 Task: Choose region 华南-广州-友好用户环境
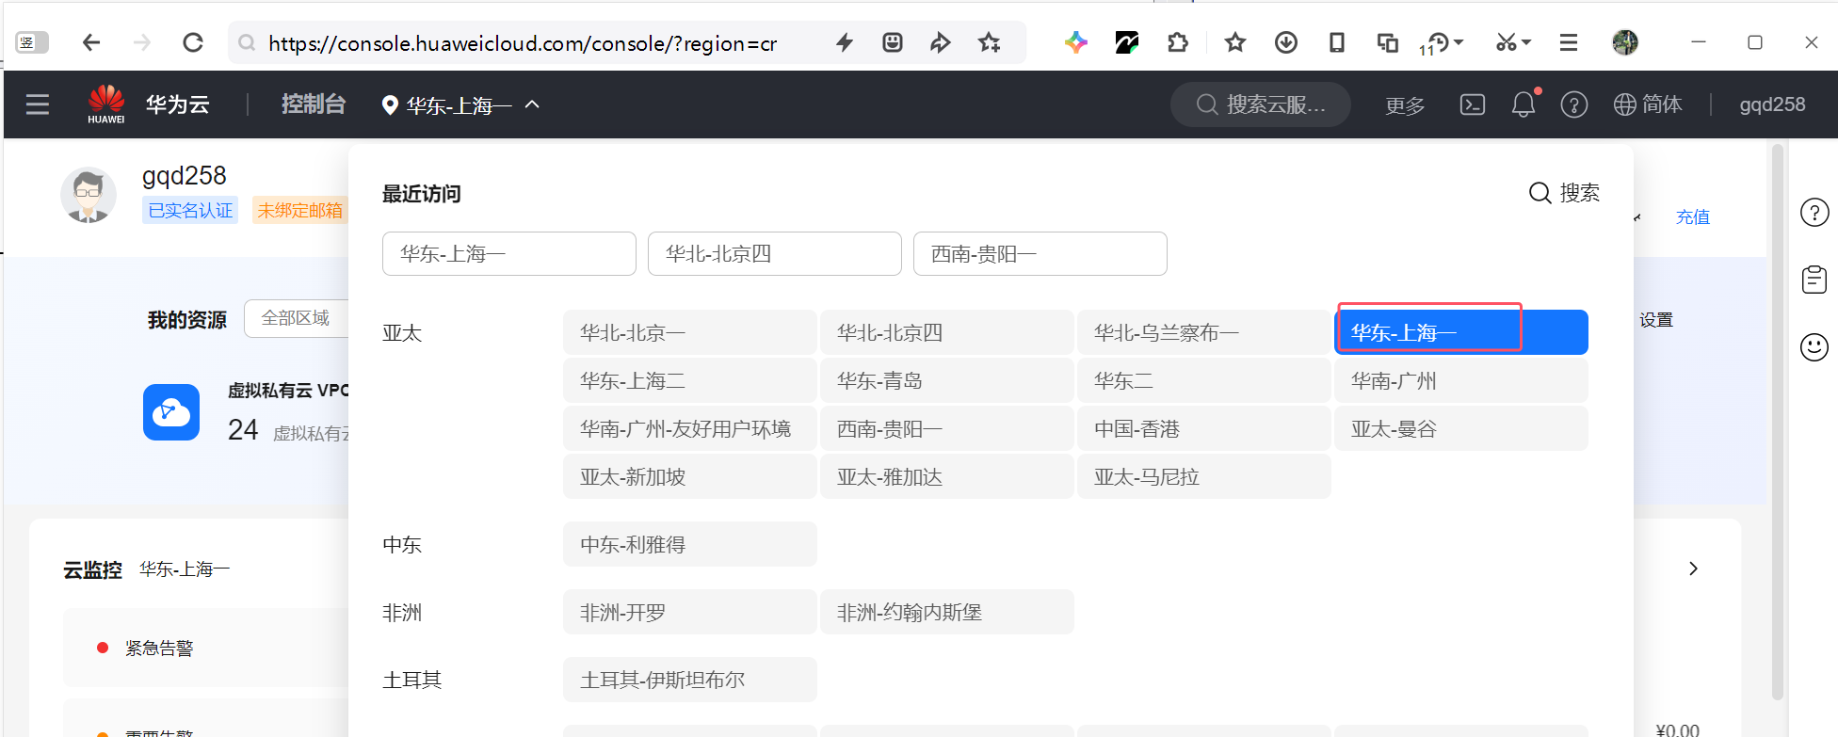[x=690, y=428]
